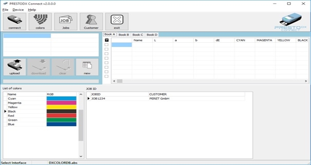
Task: Select the Blue row name
Action: [11, 124]
